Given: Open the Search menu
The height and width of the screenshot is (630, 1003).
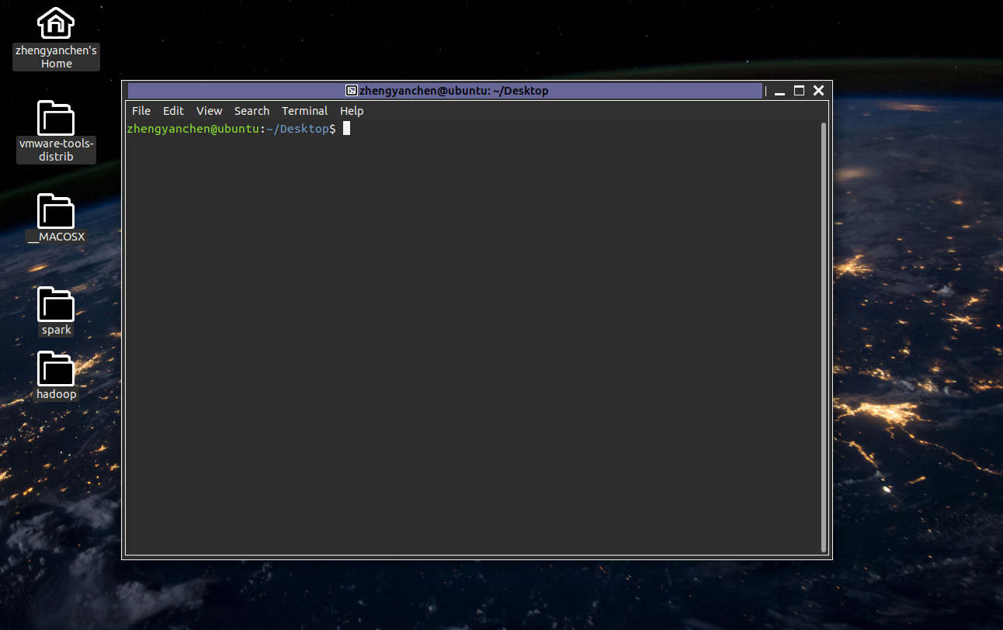Looking at the screenshot, I should click(x=252, y=111).
